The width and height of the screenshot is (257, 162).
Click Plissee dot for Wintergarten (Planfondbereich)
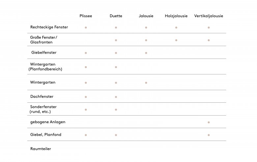click(x=86, y=67)
